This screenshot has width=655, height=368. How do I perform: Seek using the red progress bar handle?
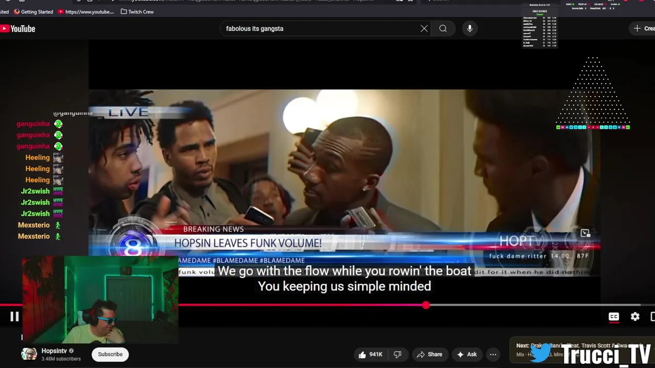pos(426,305)
